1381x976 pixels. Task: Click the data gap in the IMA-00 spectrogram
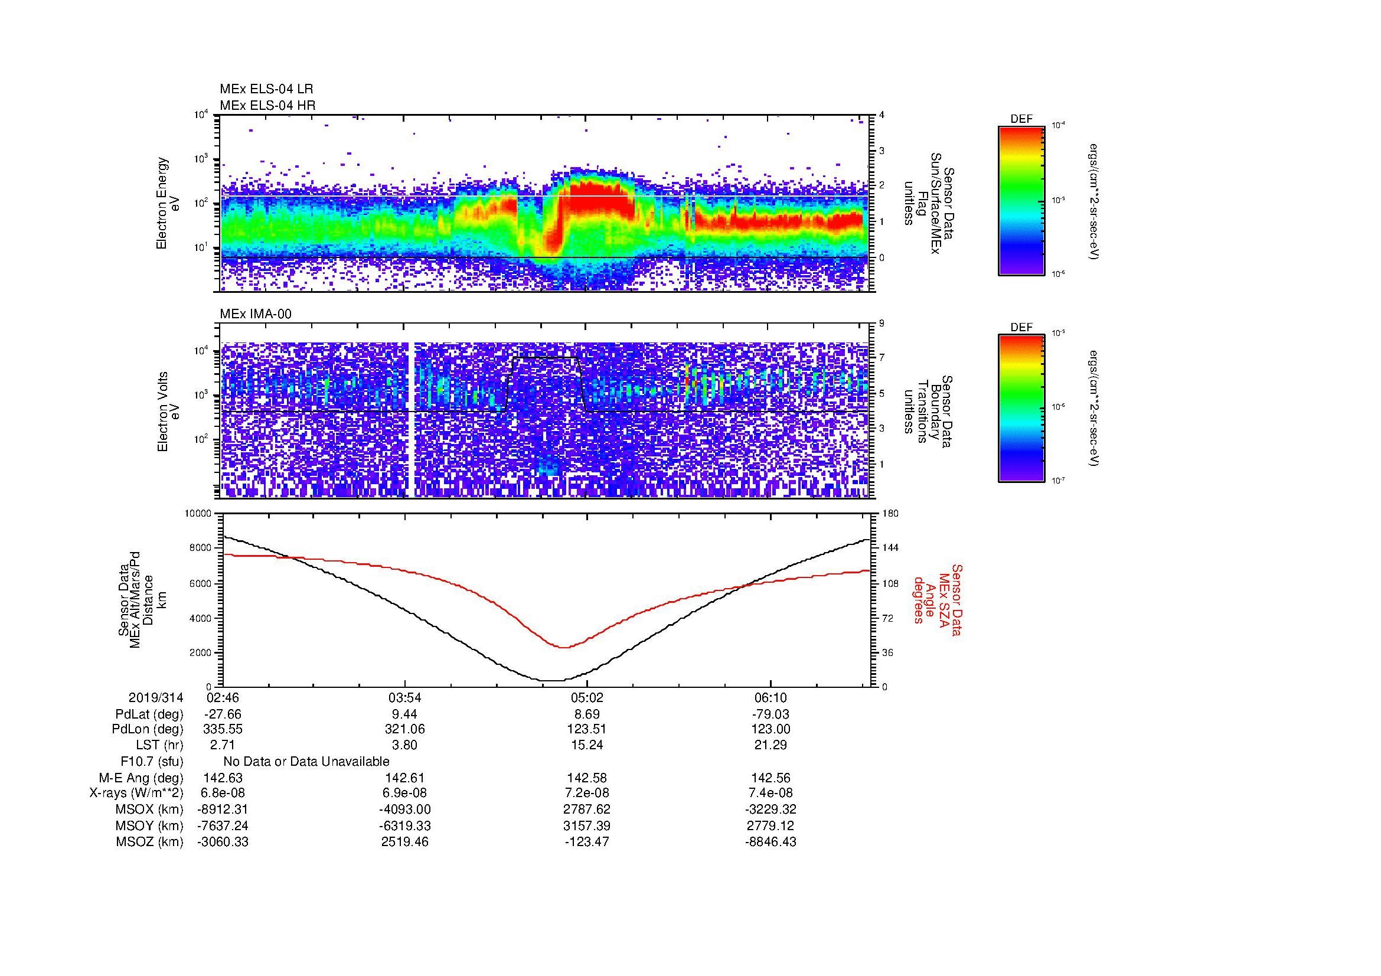pos(412,420)
